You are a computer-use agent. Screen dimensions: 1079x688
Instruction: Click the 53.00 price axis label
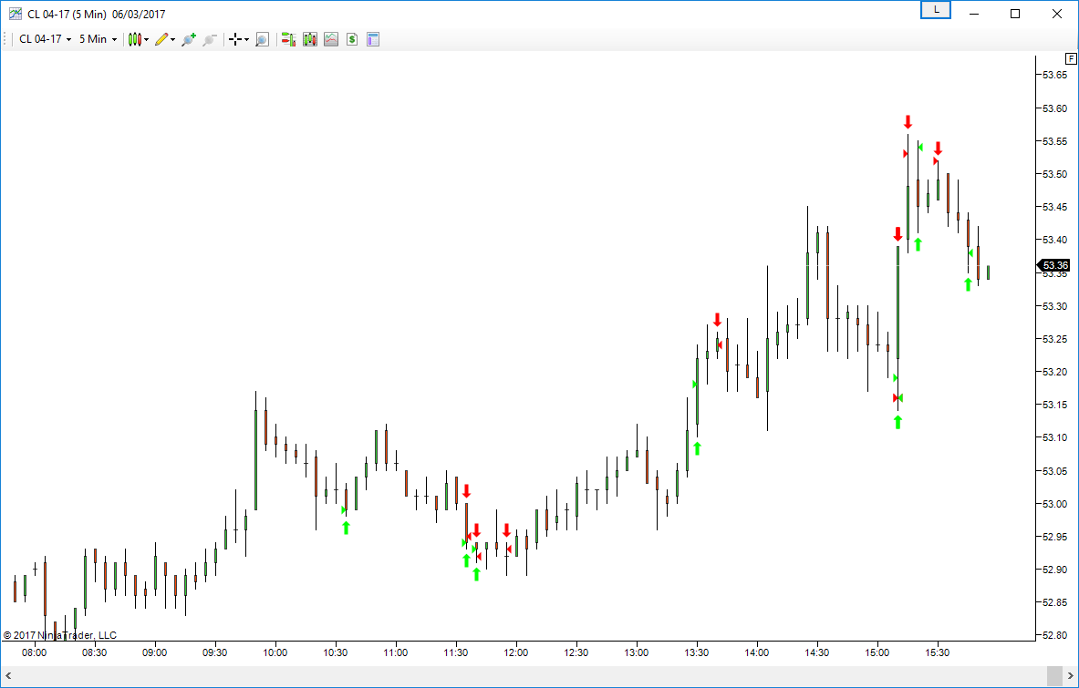(x=1054, y=504)
